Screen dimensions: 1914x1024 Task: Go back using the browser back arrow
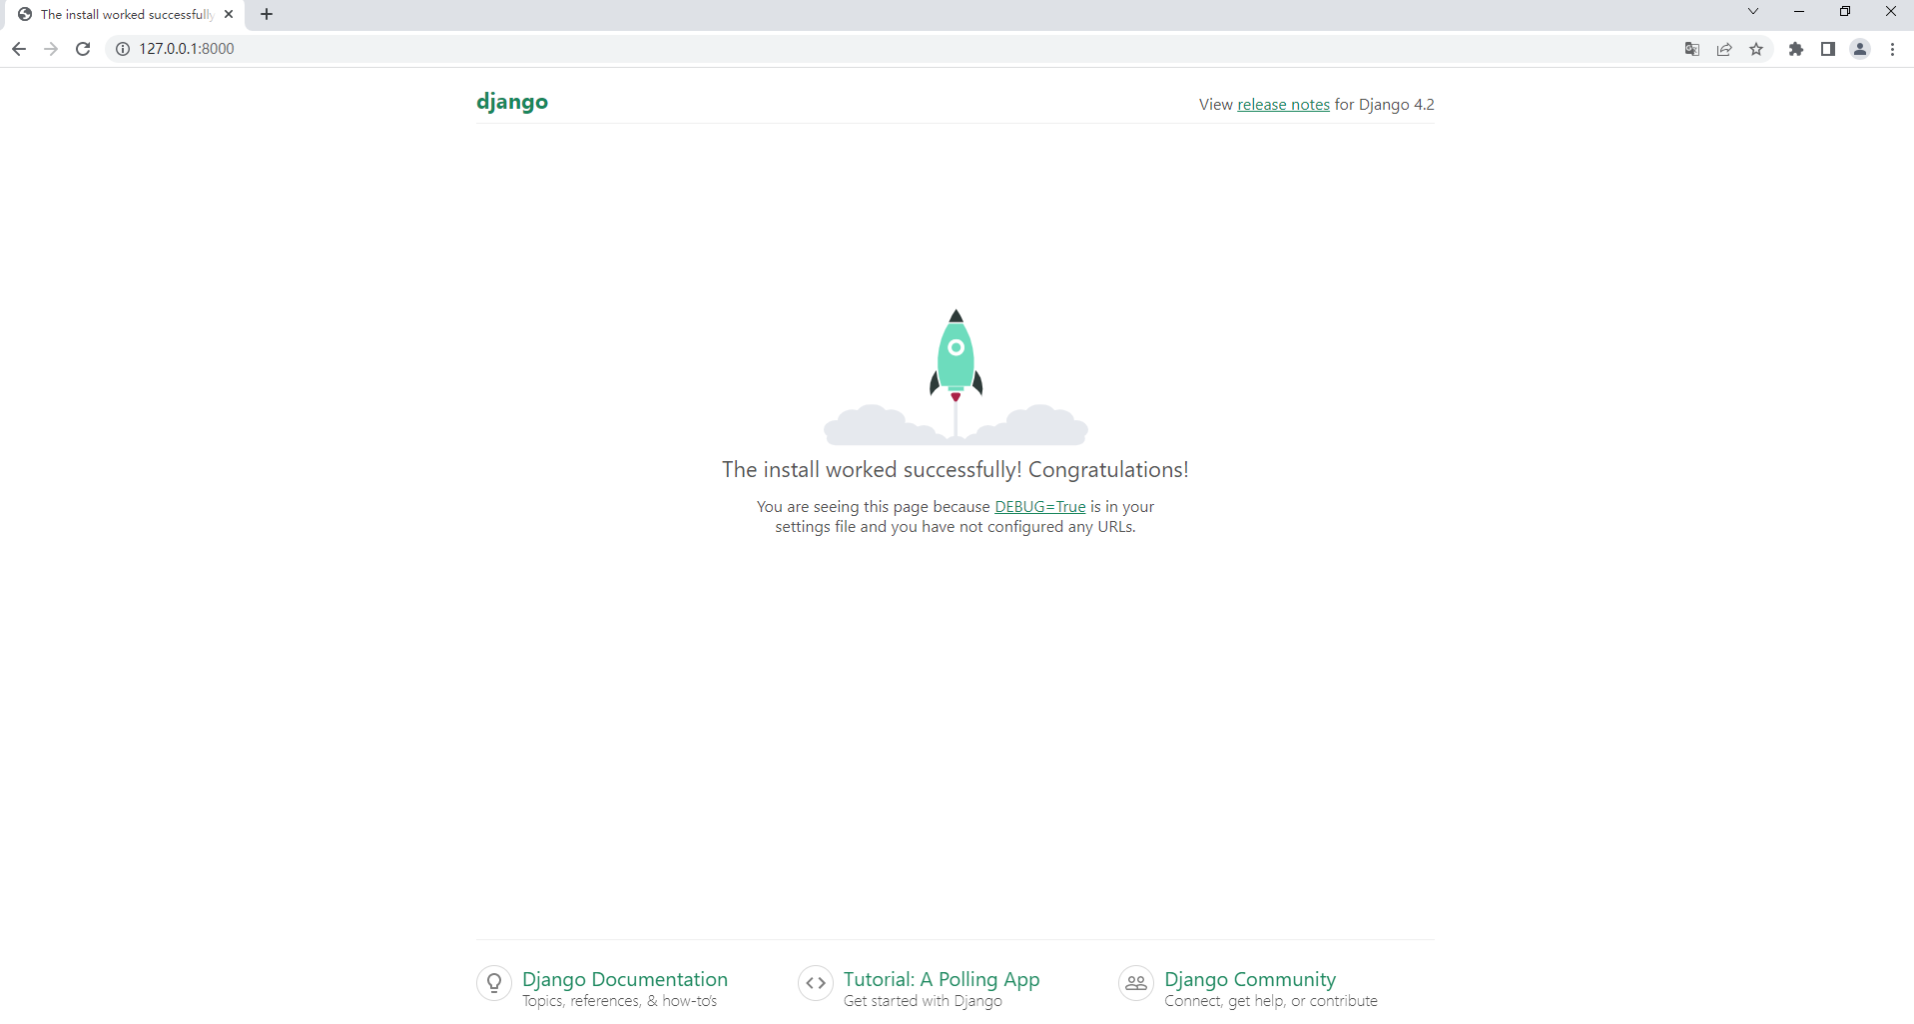tap(19, 49)
